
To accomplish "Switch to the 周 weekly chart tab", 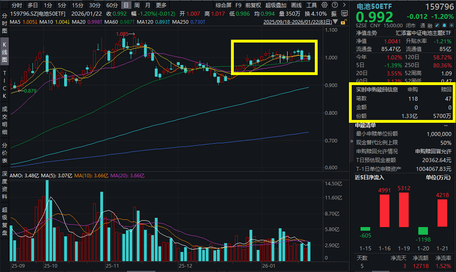I will [136, 5].
